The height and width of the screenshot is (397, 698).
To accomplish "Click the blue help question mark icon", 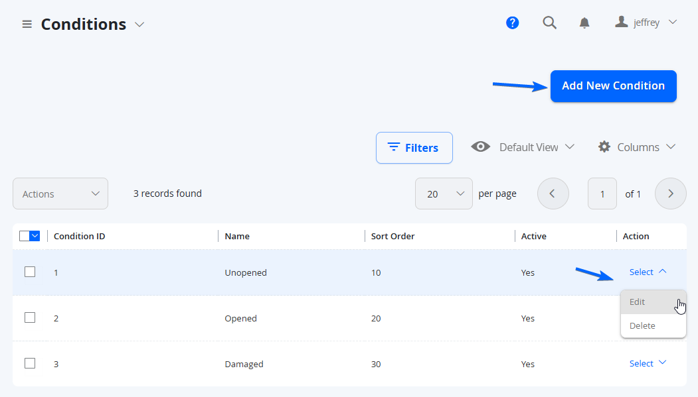I will [512, 23].
